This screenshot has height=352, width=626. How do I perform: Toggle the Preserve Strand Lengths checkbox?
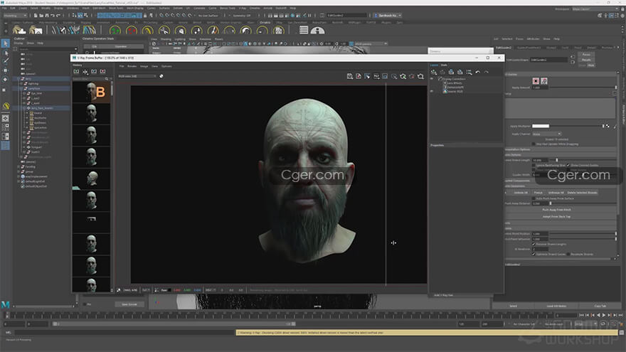pos(534,244)
